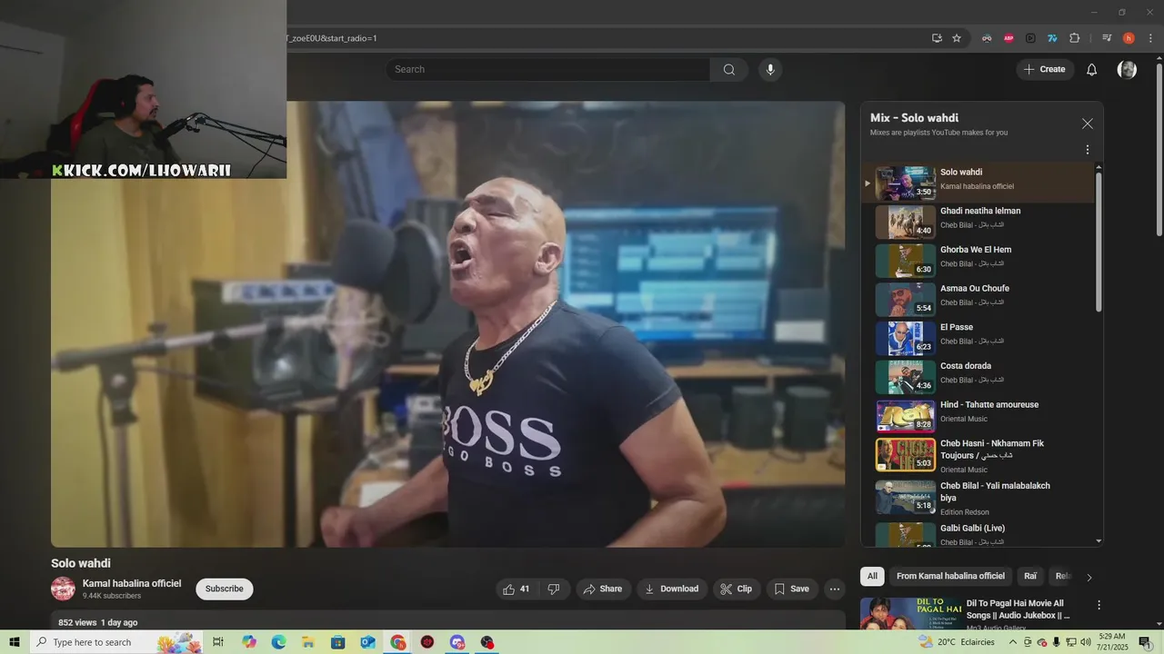Show hidden system tray icons

tap(1012, 642)
